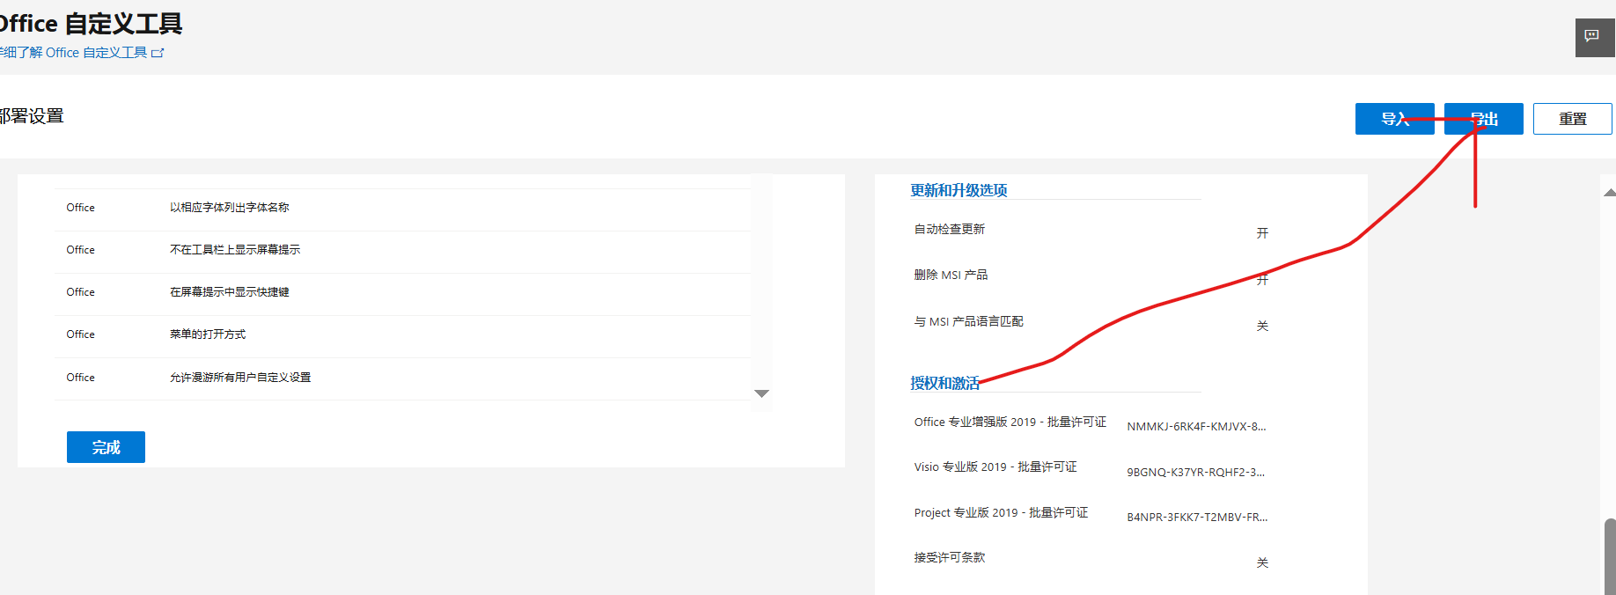This screenshot has height=595, width=1616.
Task: Click the product key NMMKJ-6RK4F-KMJVX-8...
Action: [1196, 427]
